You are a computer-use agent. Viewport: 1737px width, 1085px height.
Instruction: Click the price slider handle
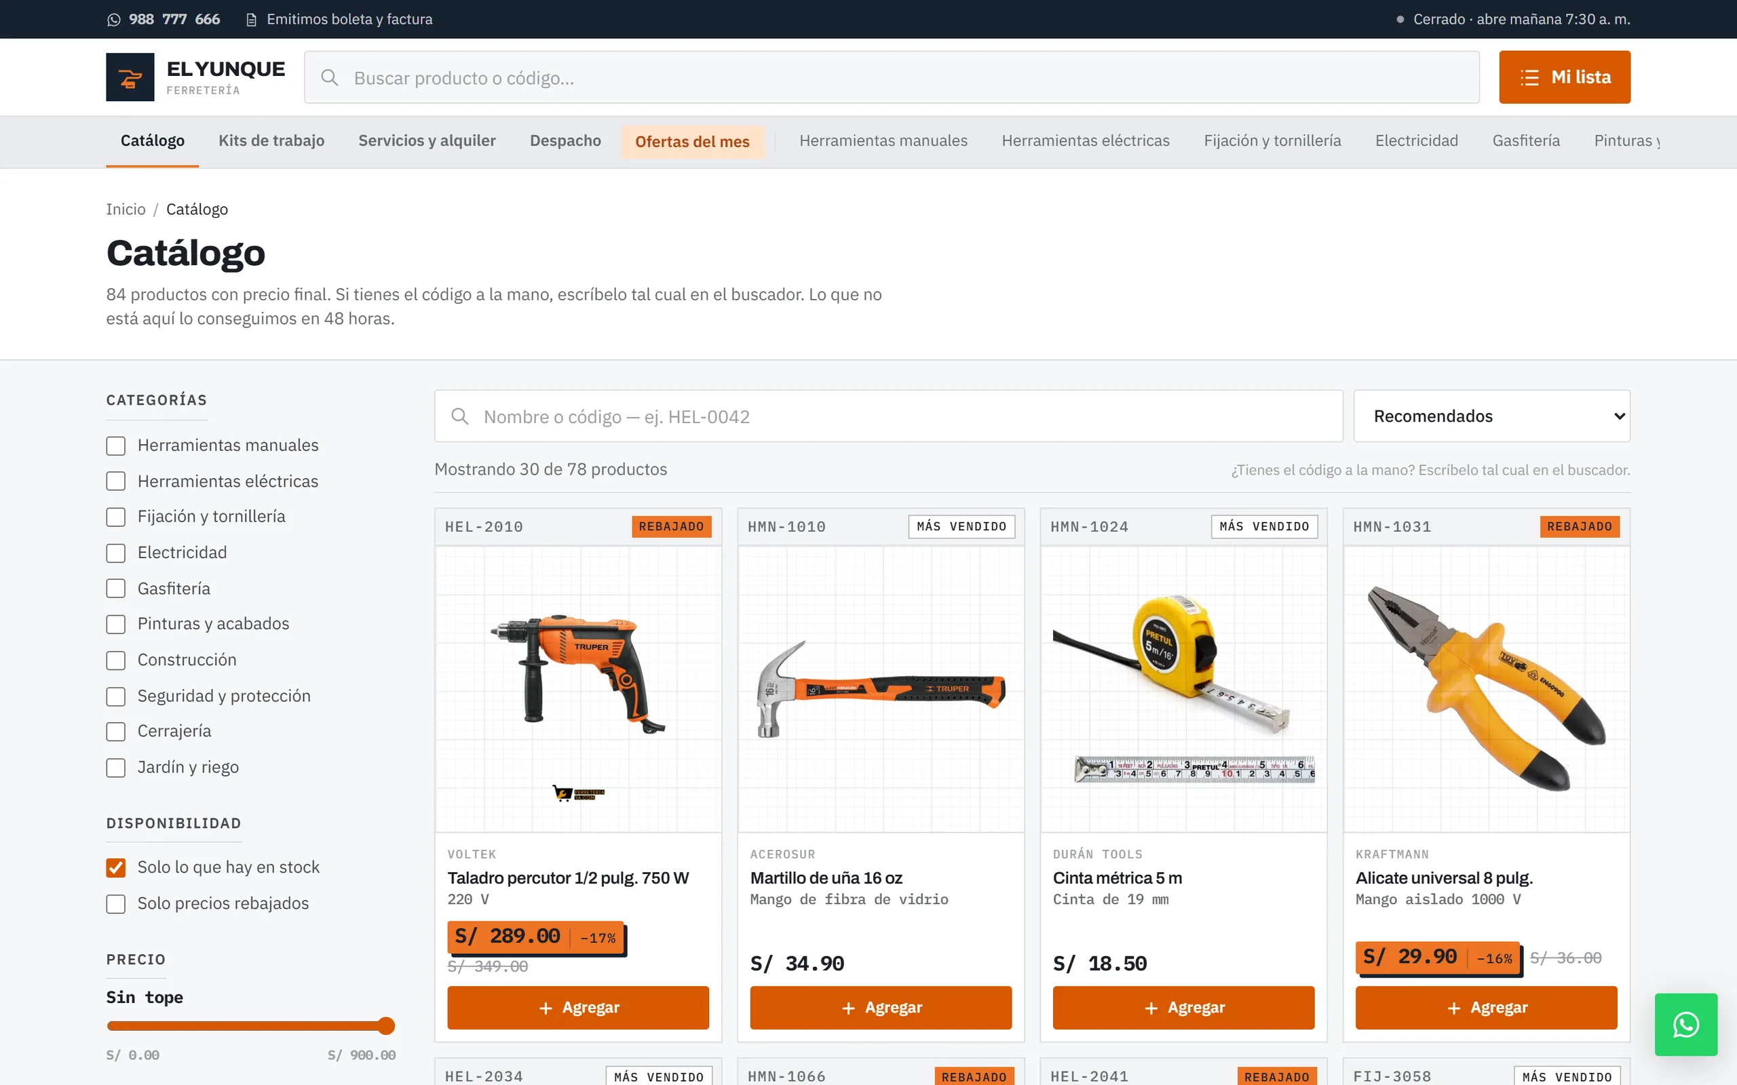(386, 1026)
